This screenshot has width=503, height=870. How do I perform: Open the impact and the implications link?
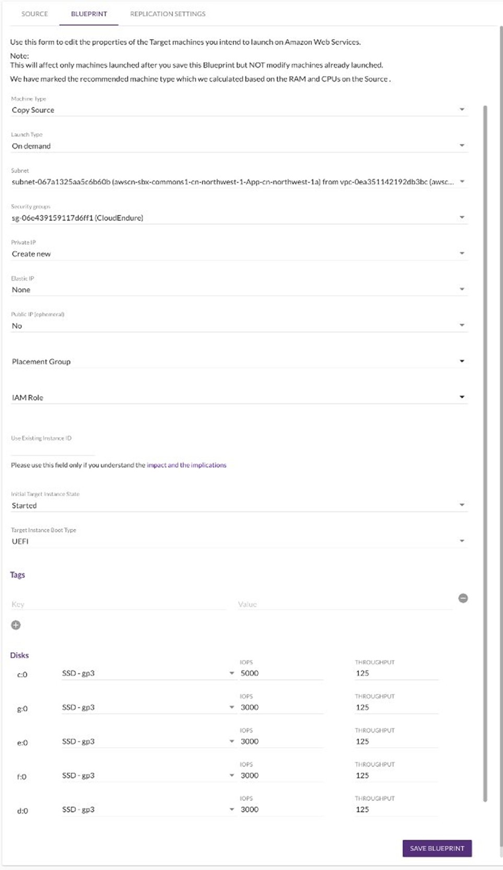coord(186,465)
